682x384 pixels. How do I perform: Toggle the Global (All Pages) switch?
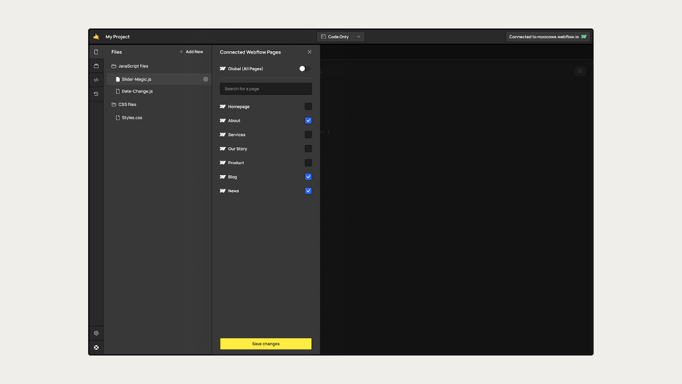click(x=305, y=69)
